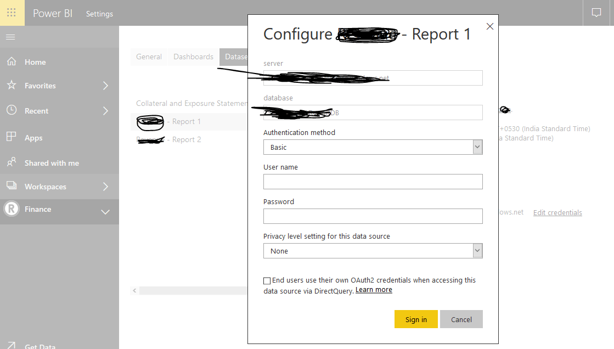Select the Report 1 dataset row
614x349 pixels.
(189, 121)
